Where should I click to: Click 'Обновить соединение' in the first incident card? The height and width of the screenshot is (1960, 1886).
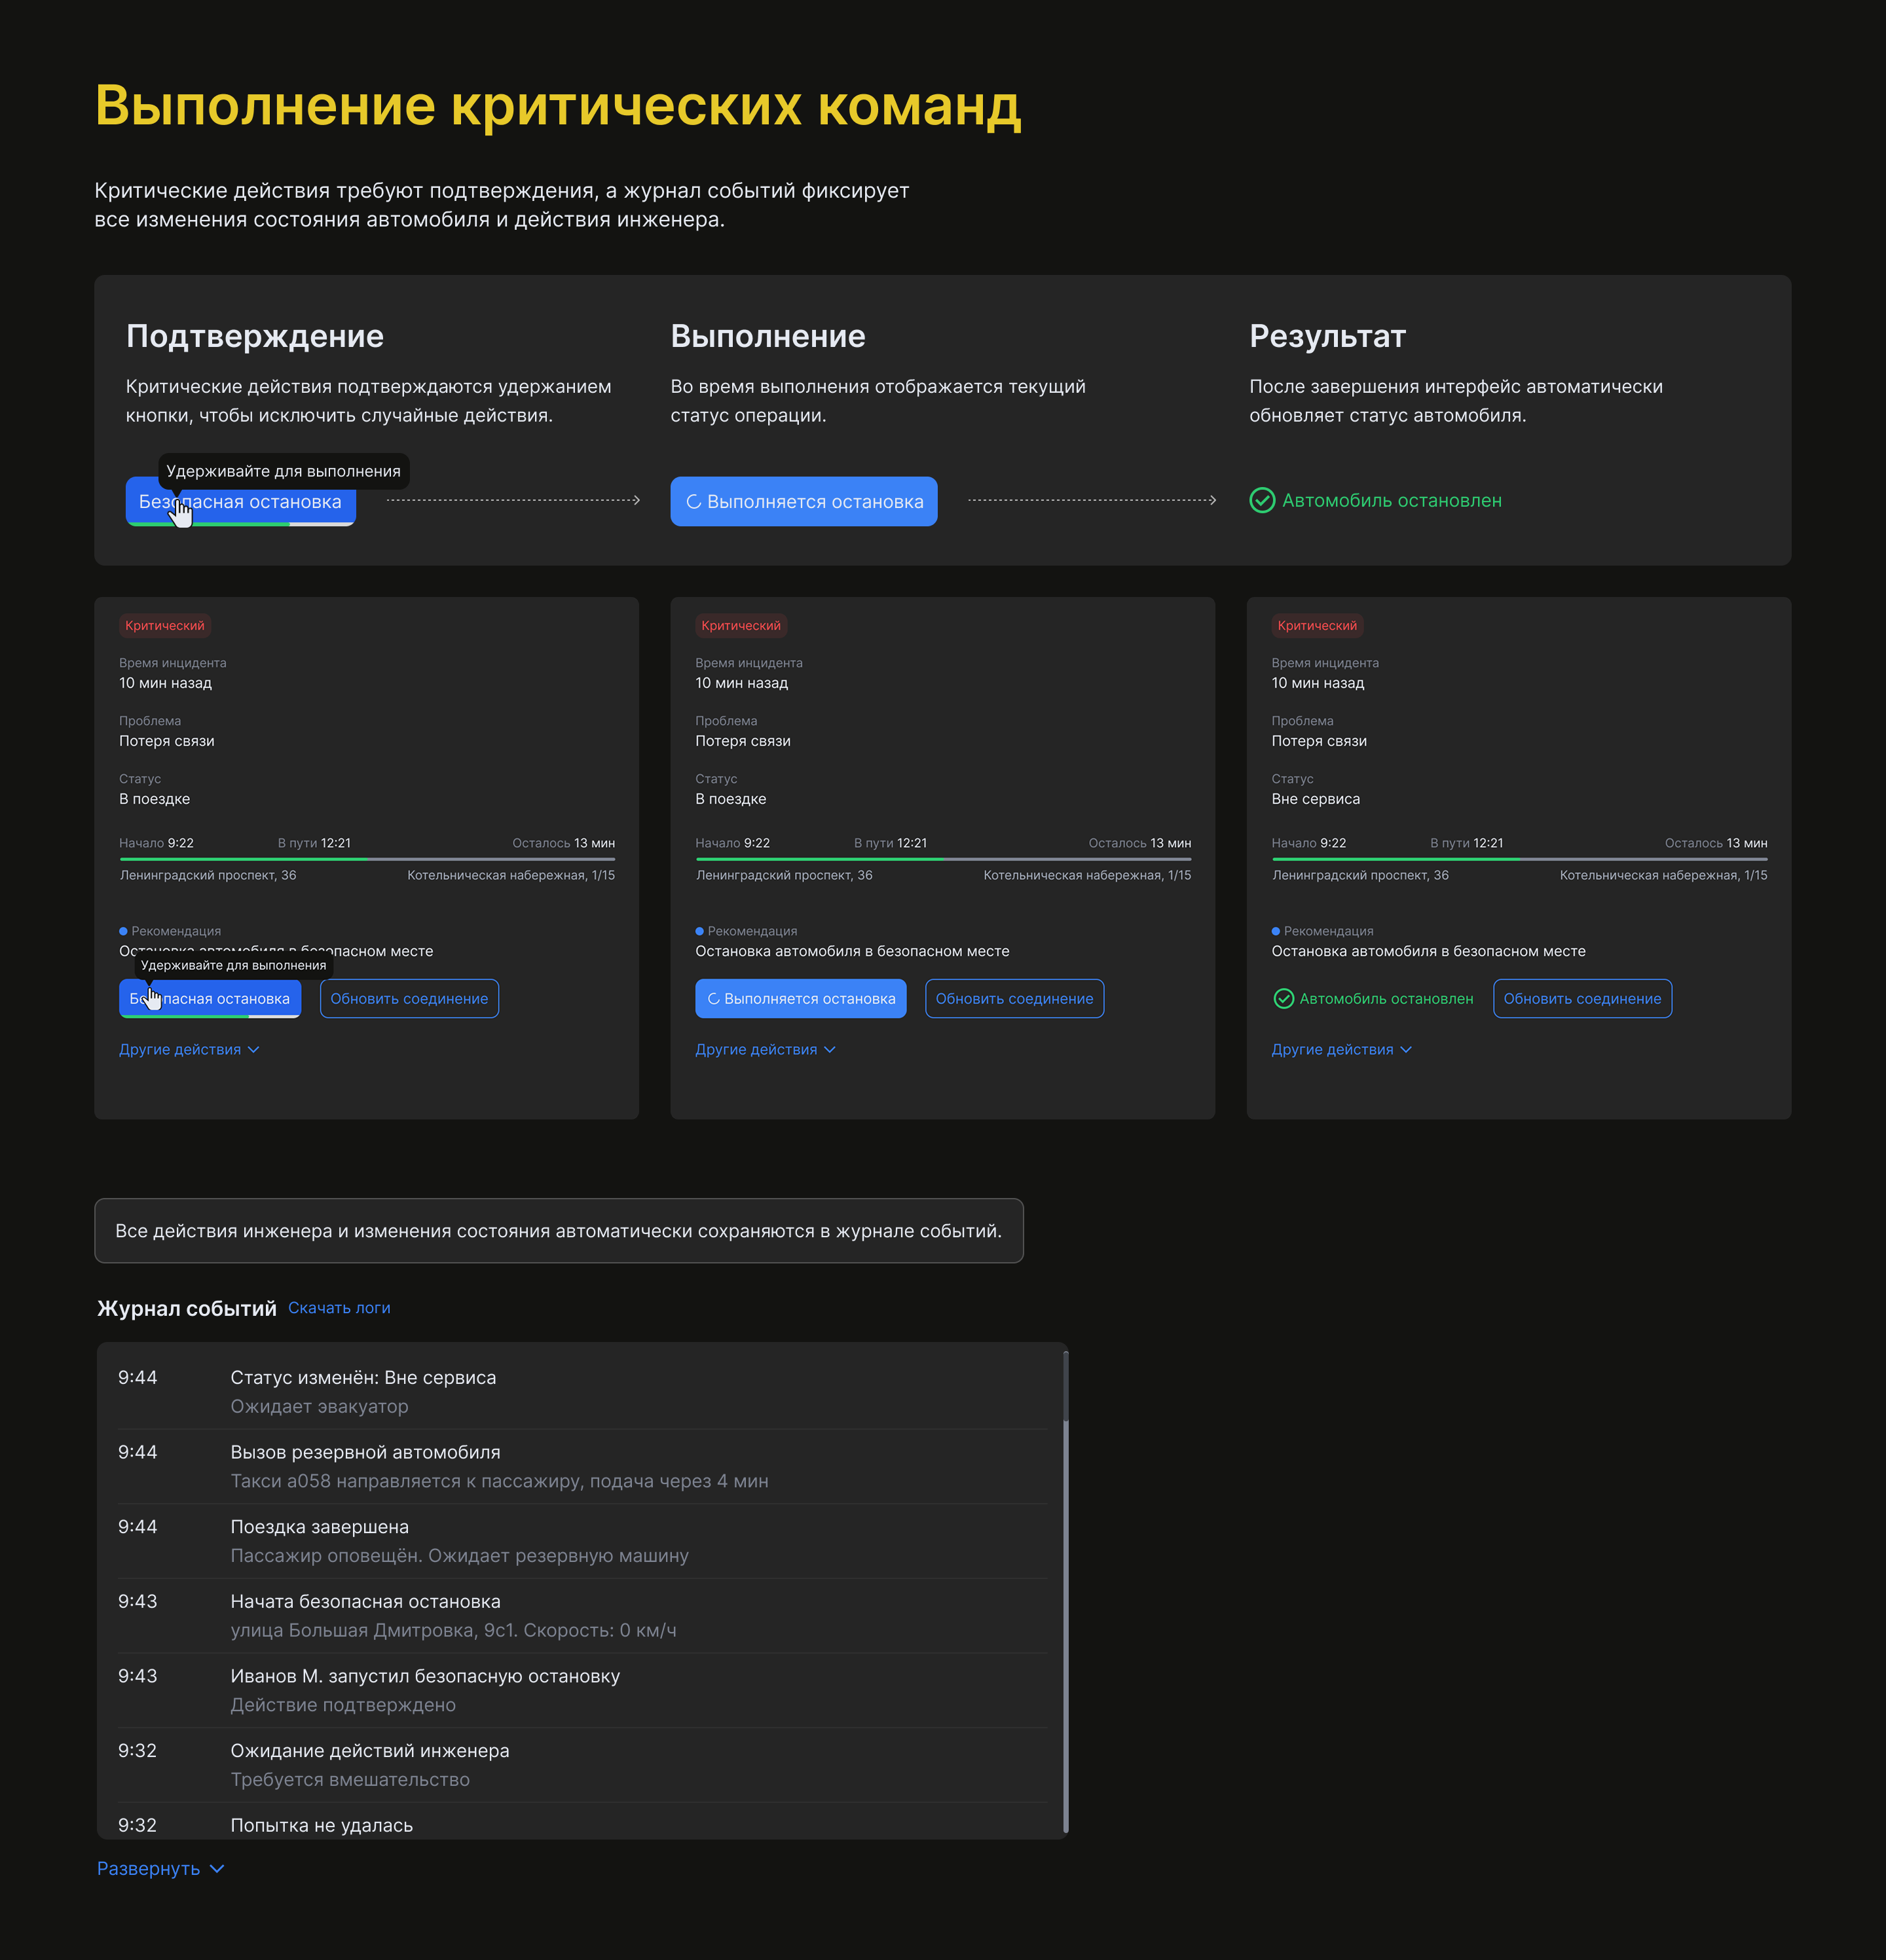409,999
